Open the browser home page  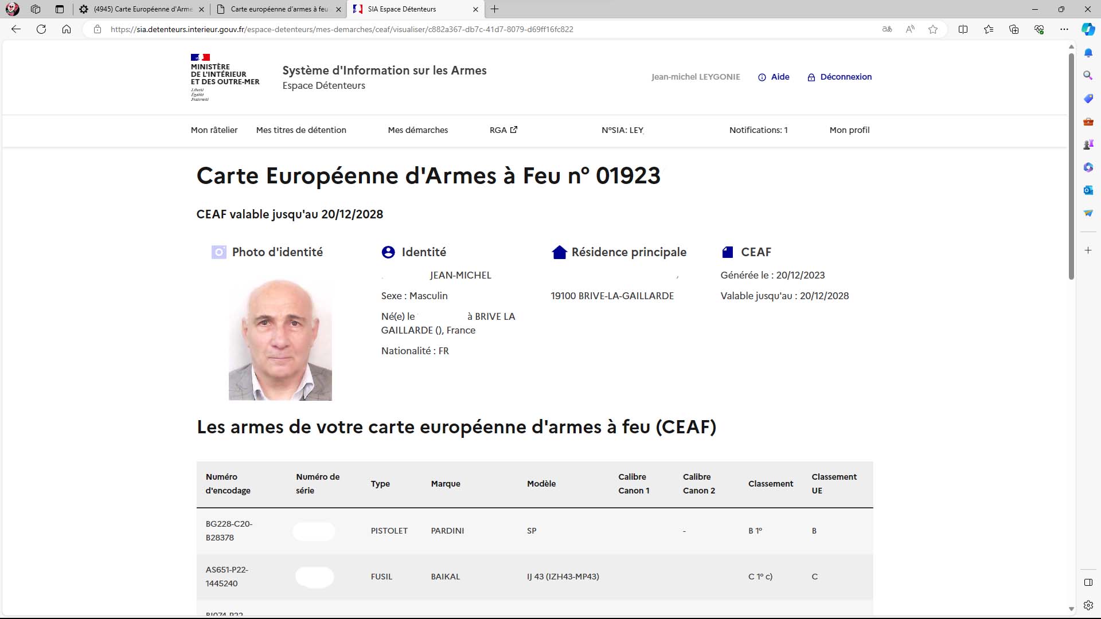click(67, 29)
